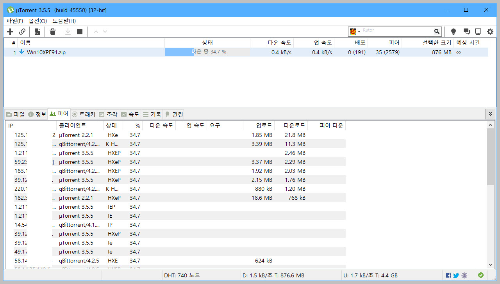Click the blue download arrow icon of Win10XPE91.zip
The width and height of the screenshot is (500, 284).
point(21,52)
